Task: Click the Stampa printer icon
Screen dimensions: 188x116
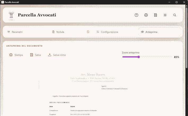Action: [x=11, y=55]
